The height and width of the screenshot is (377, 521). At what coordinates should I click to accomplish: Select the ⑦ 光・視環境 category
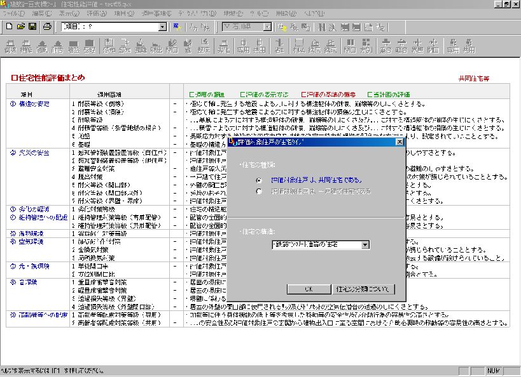[29, 267]
